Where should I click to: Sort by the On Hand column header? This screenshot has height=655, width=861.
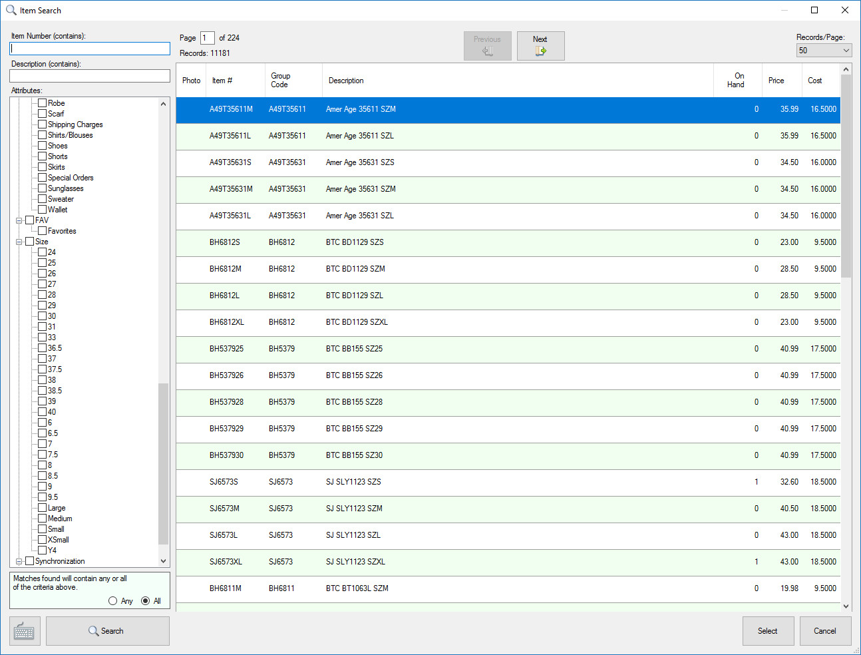pyautogui.click(x=738, y=81)
